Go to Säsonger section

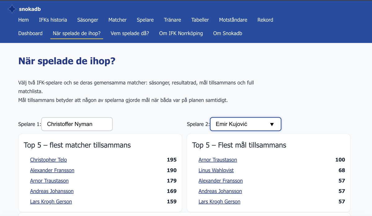pos(88,20)
